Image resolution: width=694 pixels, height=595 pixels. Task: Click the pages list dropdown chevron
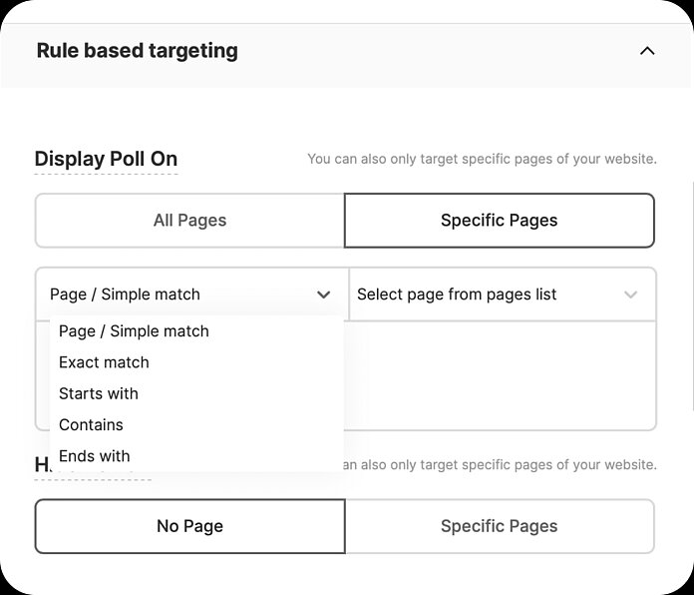630,295
